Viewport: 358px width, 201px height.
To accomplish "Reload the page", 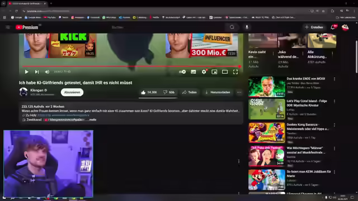I will click(16, 11).
